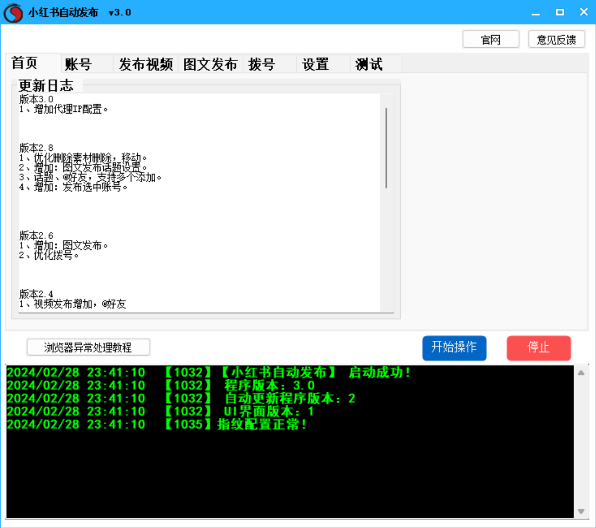Click the 启动成功 console line

pos(209,373)
